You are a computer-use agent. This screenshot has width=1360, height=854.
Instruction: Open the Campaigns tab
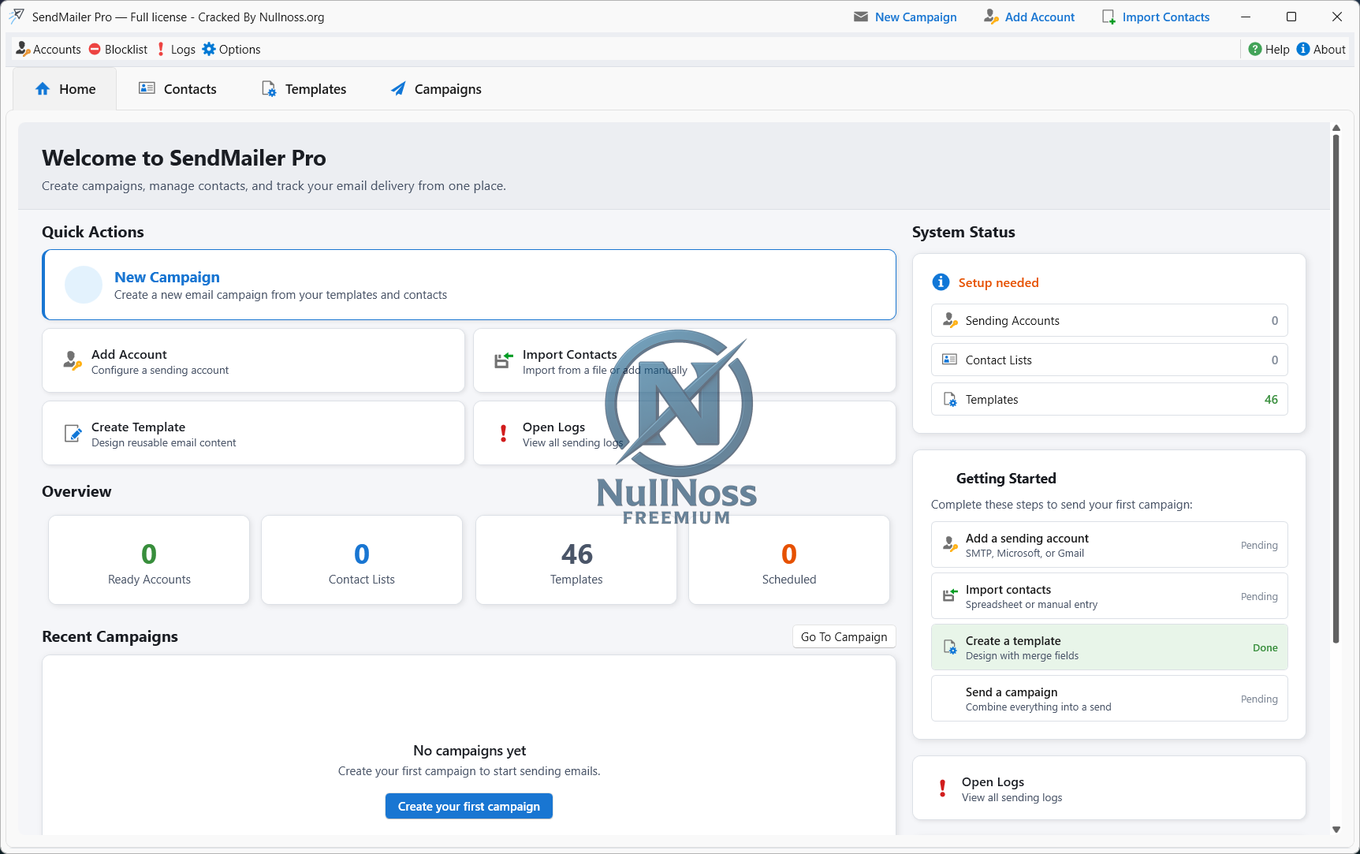pos(436,89)
